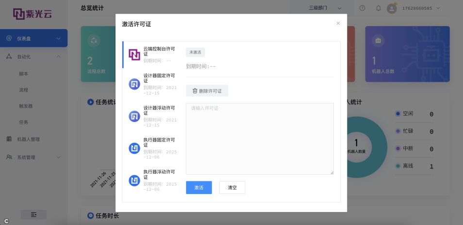
Task: Select the 执行器浮动许可证 icon
Action: click(x=134, y=180)
